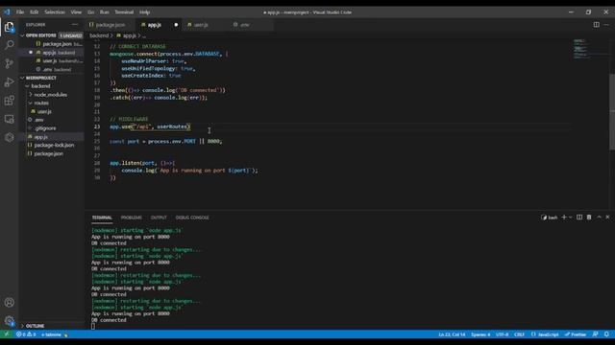
Task: Open the Run menu
Action: tap(105, 12)
